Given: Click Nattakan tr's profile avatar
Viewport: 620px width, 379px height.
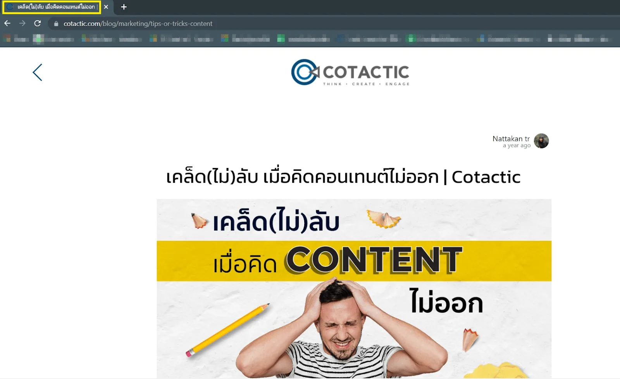Looking at the screenshot, I should [x=541, y=141].
